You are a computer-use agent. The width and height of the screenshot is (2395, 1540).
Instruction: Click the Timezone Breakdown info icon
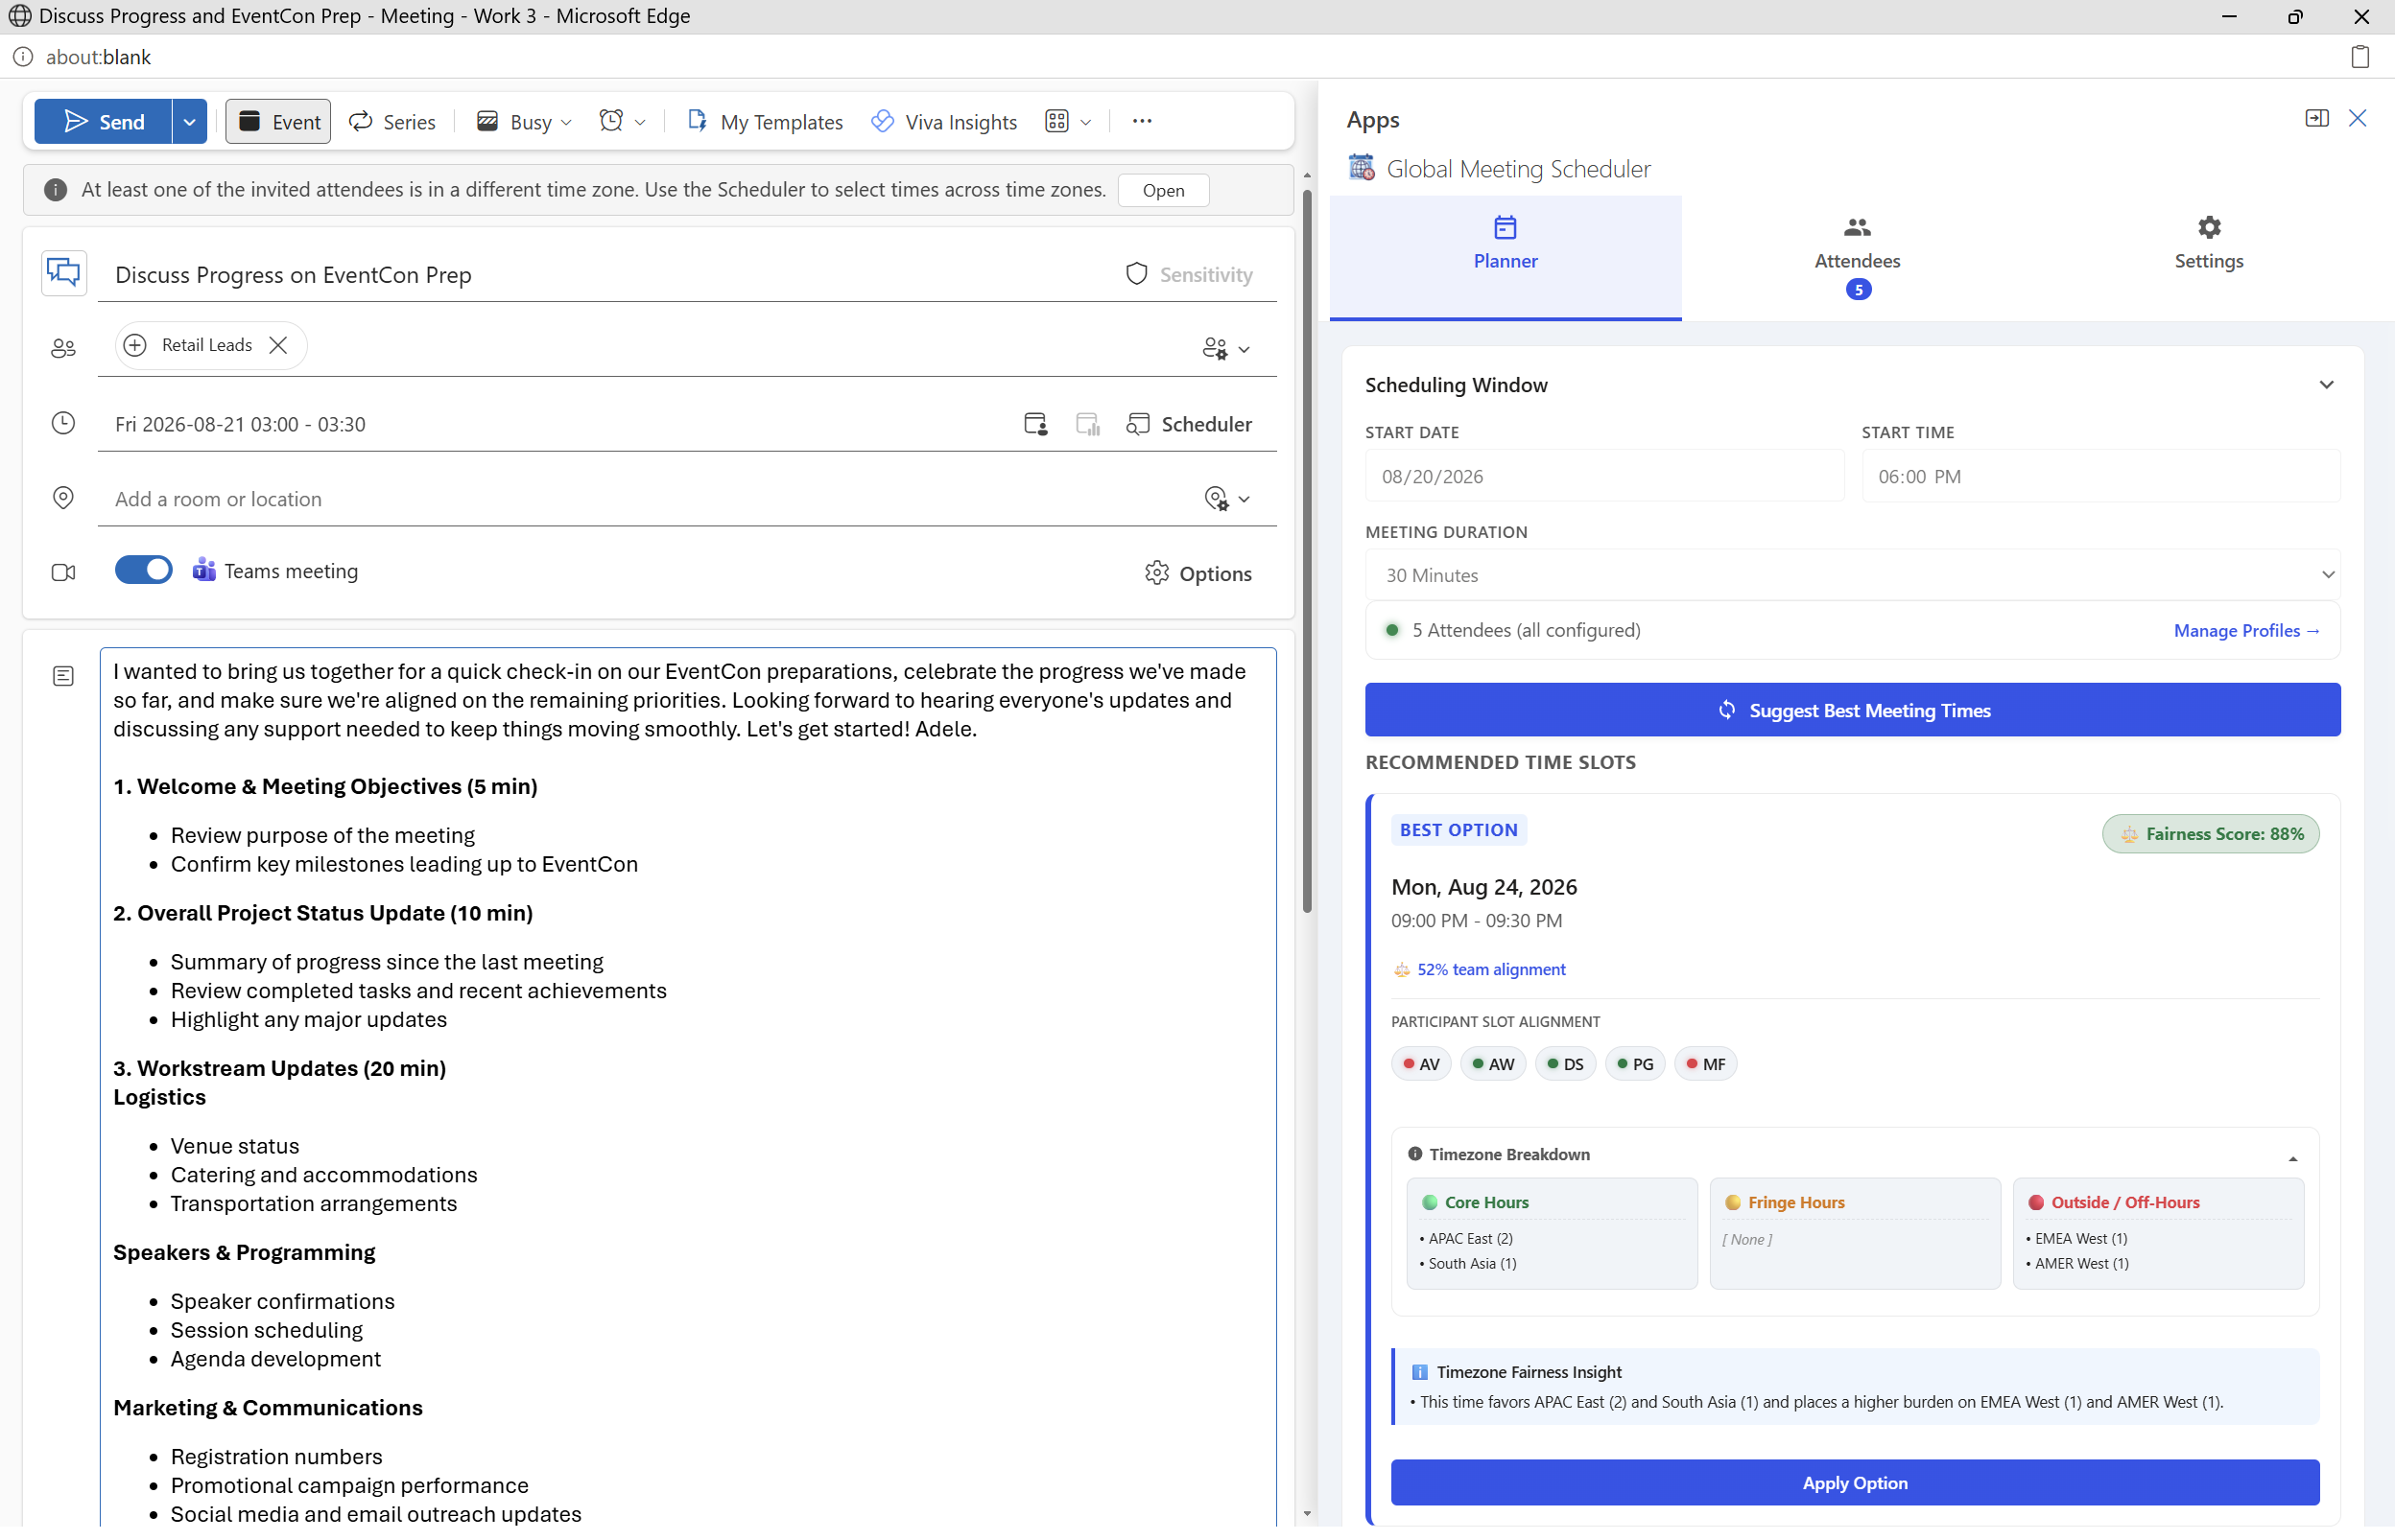1414,1154
